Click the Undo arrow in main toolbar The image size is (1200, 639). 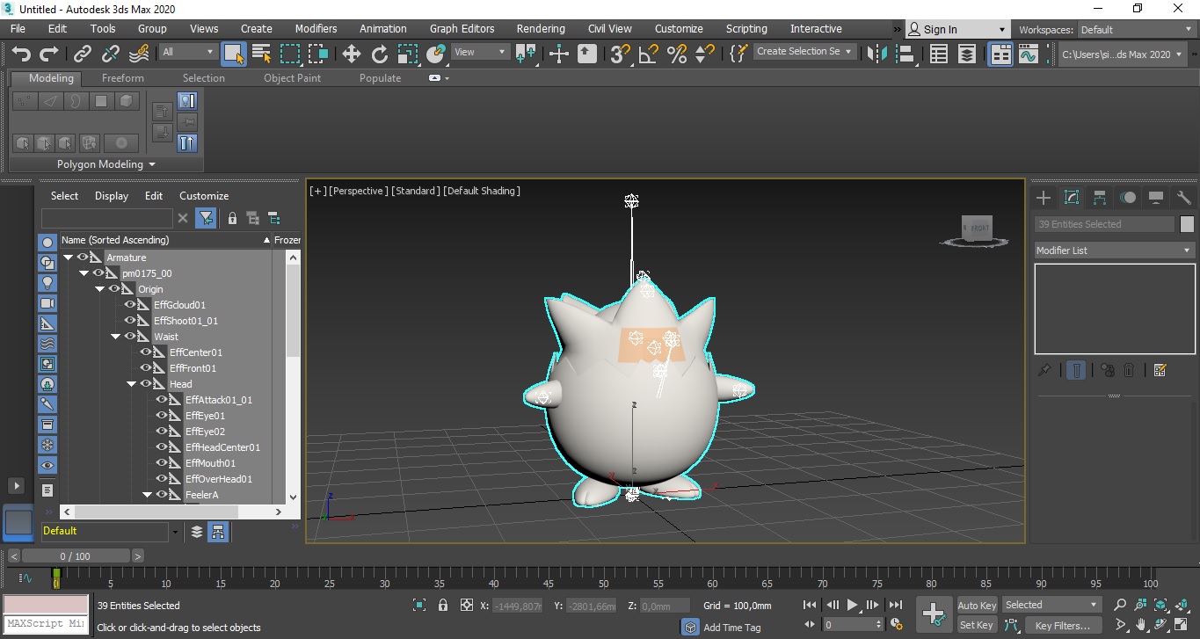coord(21,54)
